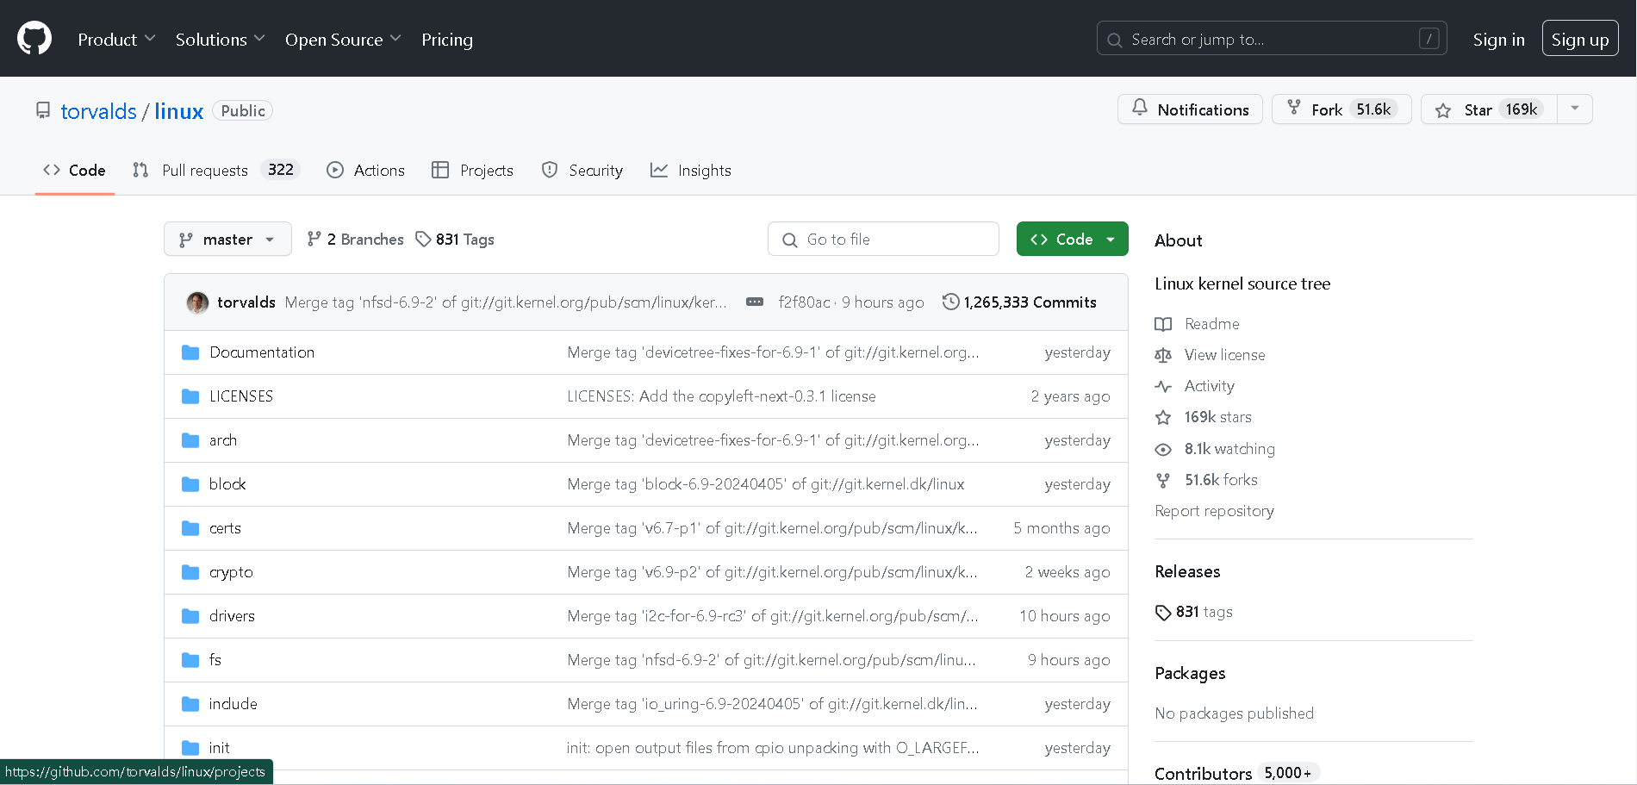Click the GitHub Octocat logo
The width and height of the screenshot is (1637, 785).
click(x=34, y=39)
